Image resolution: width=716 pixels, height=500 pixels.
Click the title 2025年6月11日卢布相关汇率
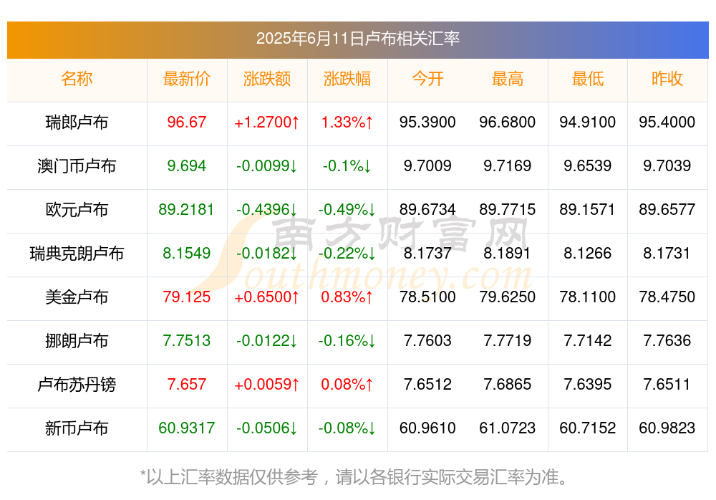[357, 39]
